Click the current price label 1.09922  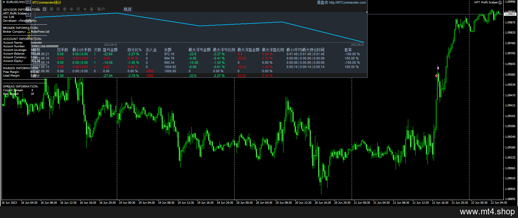tap(510, 14)
